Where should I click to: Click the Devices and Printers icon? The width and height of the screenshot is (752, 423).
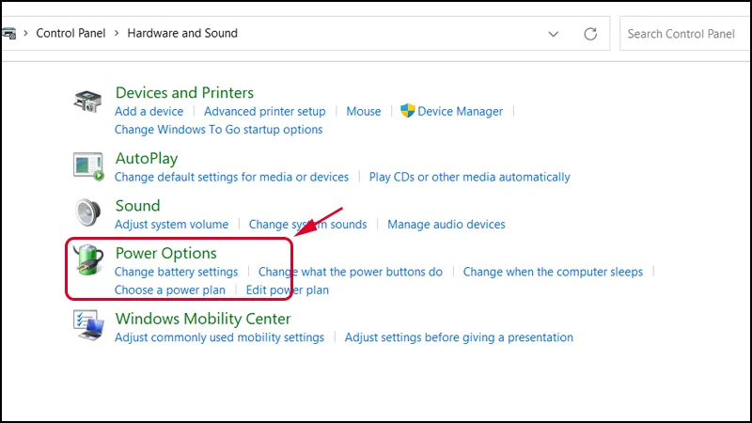(88, 102)
